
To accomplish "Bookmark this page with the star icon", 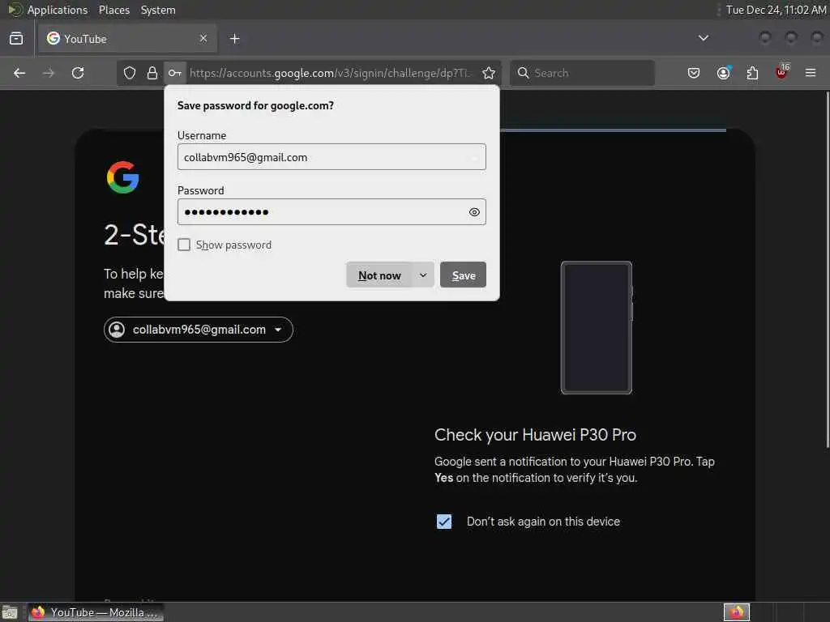I will point(489,73).
